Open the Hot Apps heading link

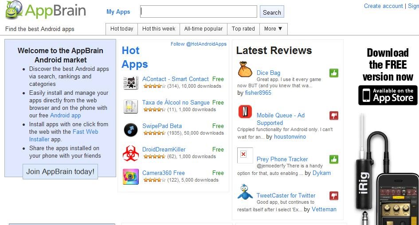pos(135,58)
